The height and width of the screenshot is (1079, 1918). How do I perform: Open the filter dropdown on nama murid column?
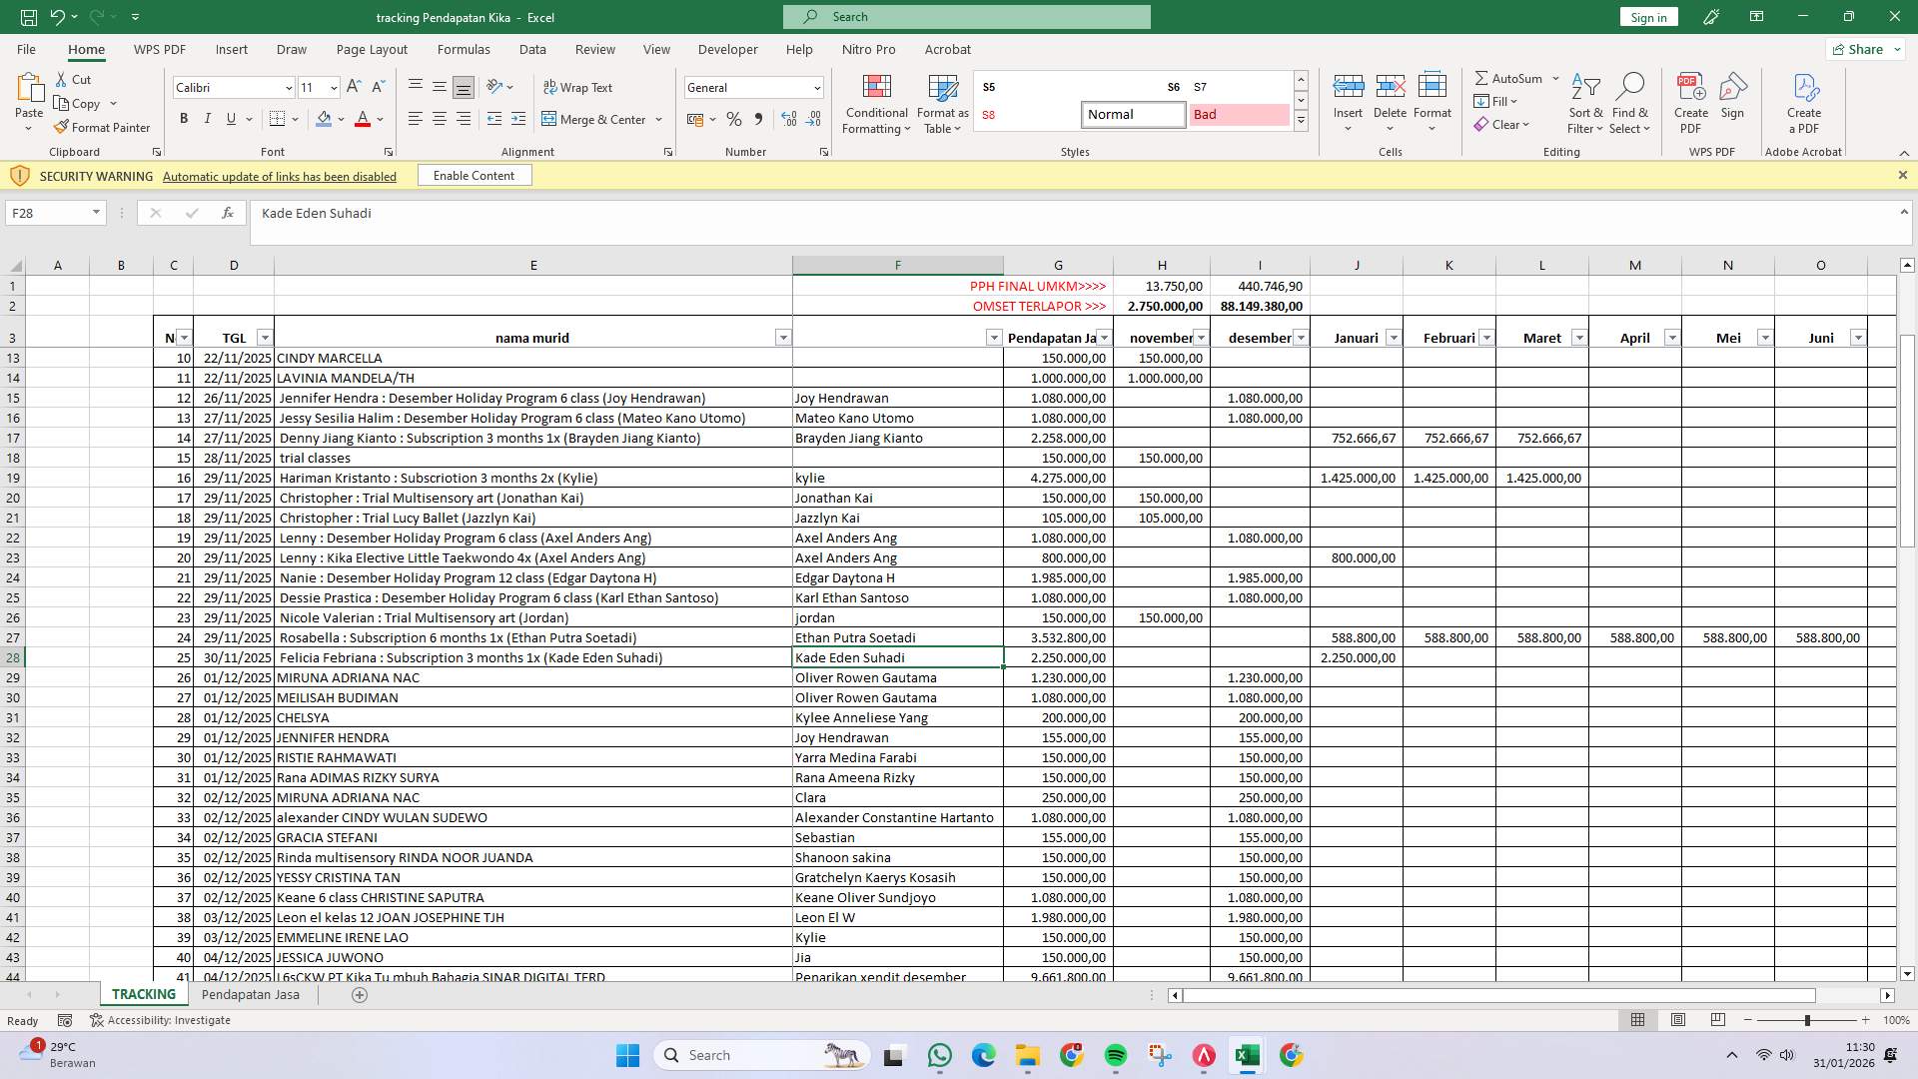(x=783, y=338)
